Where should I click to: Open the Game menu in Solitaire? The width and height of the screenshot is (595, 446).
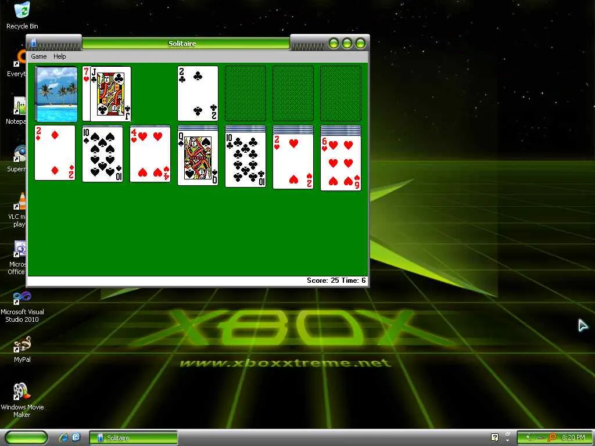pyautogui.click(x=39, y=56)
